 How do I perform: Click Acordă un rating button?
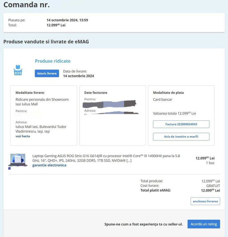click(x=204, y=224)
